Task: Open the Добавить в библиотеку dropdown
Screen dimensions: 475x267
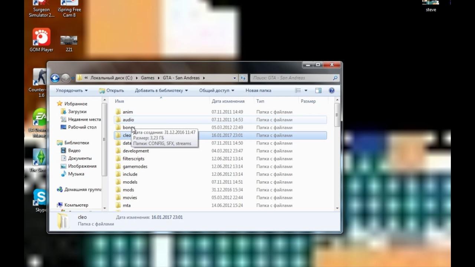Action: coord(161,90)
